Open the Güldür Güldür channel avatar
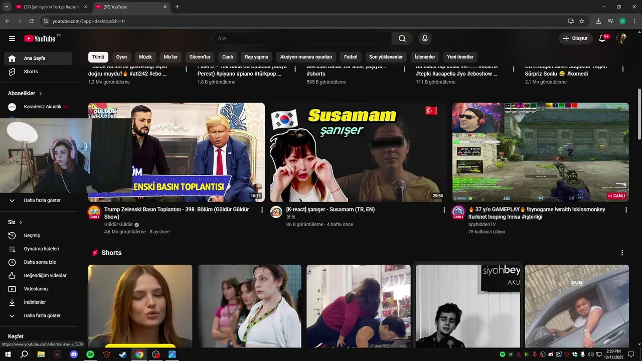The height and width of the screenshot is (361, 642). [x=94, y=212]
